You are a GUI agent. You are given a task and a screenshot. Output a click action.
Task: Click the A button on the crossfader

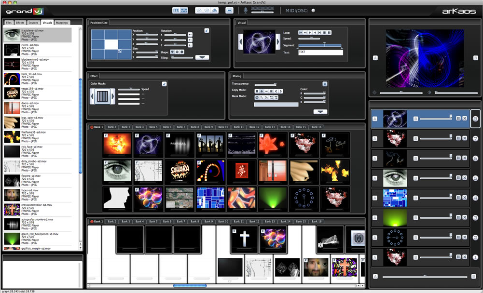(375, 277)
